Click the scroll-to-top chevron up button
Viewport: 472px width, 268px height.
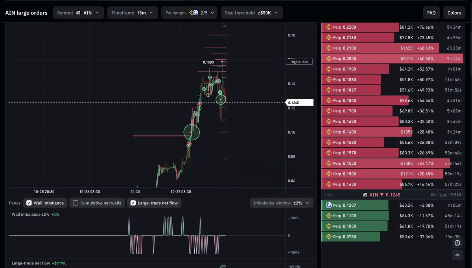(x=457, y=256)
